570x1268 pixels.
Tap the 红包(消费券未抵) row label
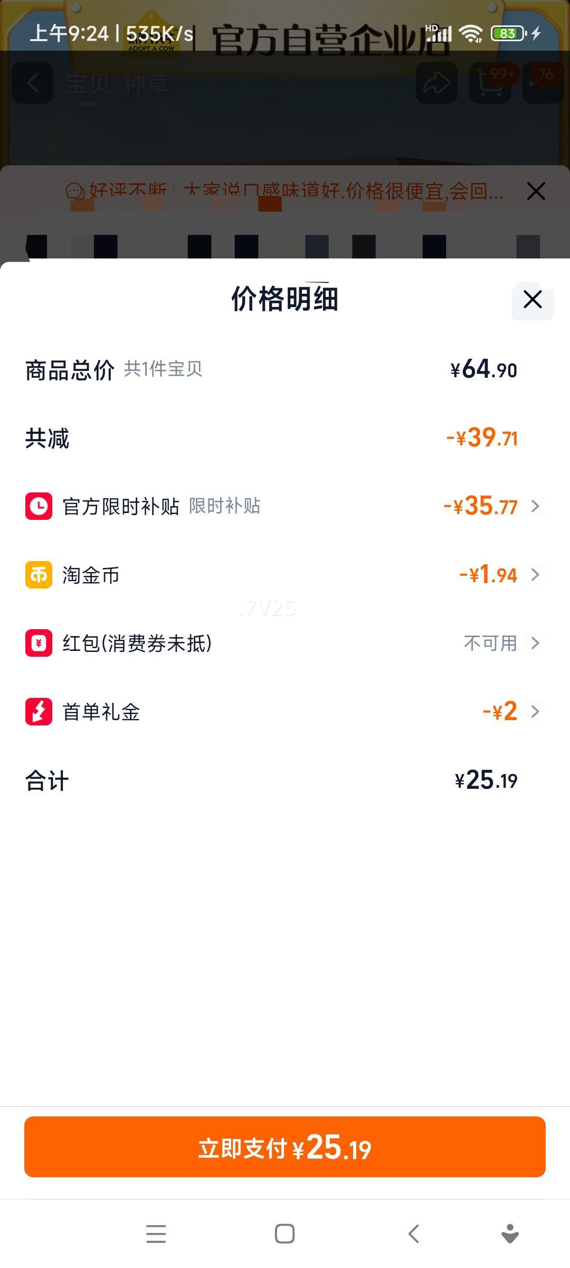click(137, 644)
